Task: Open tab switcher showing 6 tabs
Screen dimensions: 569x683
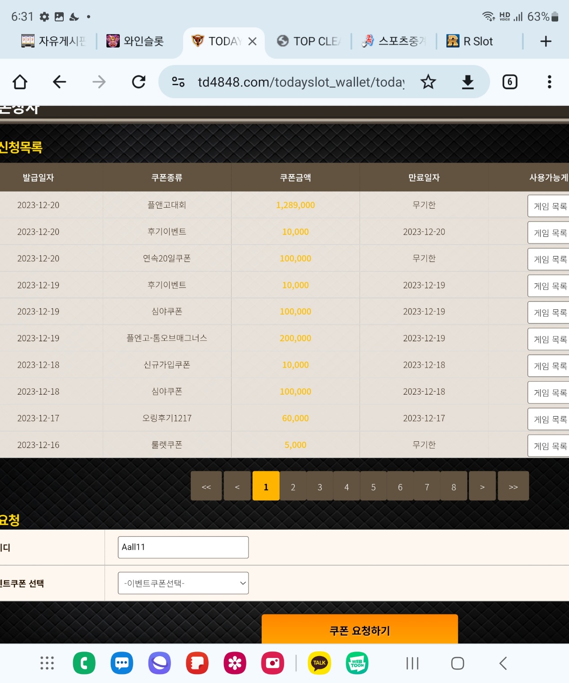Action: point(510,82)
